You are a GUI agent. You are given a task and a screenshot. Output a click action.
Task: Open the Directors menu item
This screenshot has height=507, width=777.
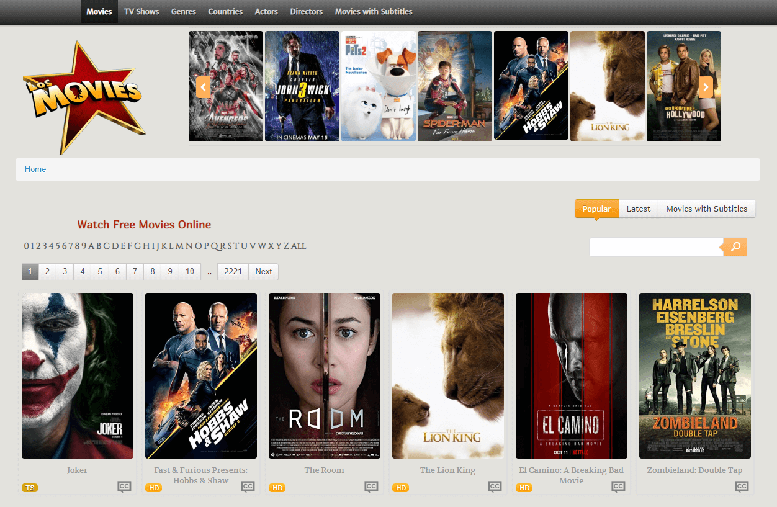(x=307, y=11)
